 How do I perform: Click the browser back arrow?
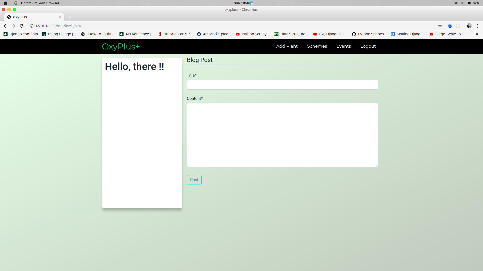coord(6,26)
